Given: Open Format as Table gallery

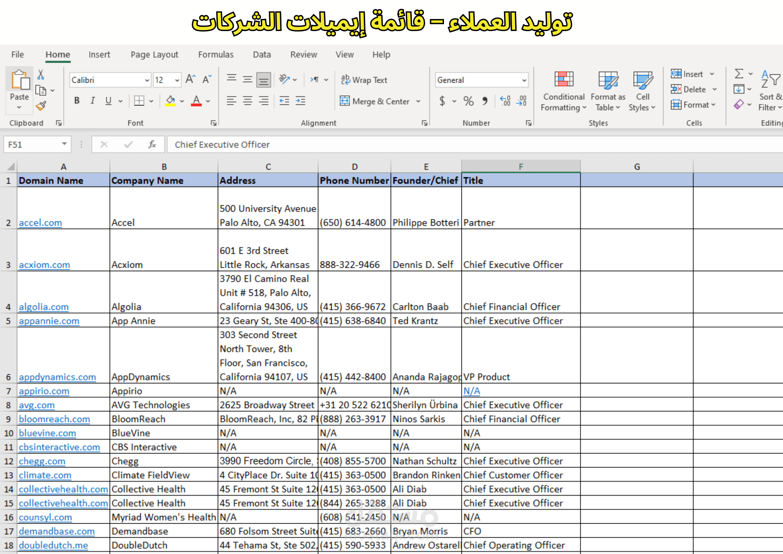Looking at the screenshot, I should [608, 91].
